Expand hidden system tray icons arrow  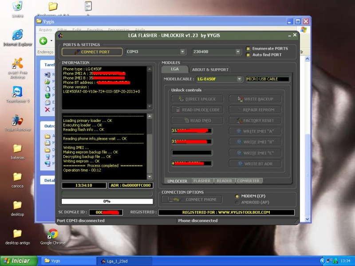tap(322, 261)
